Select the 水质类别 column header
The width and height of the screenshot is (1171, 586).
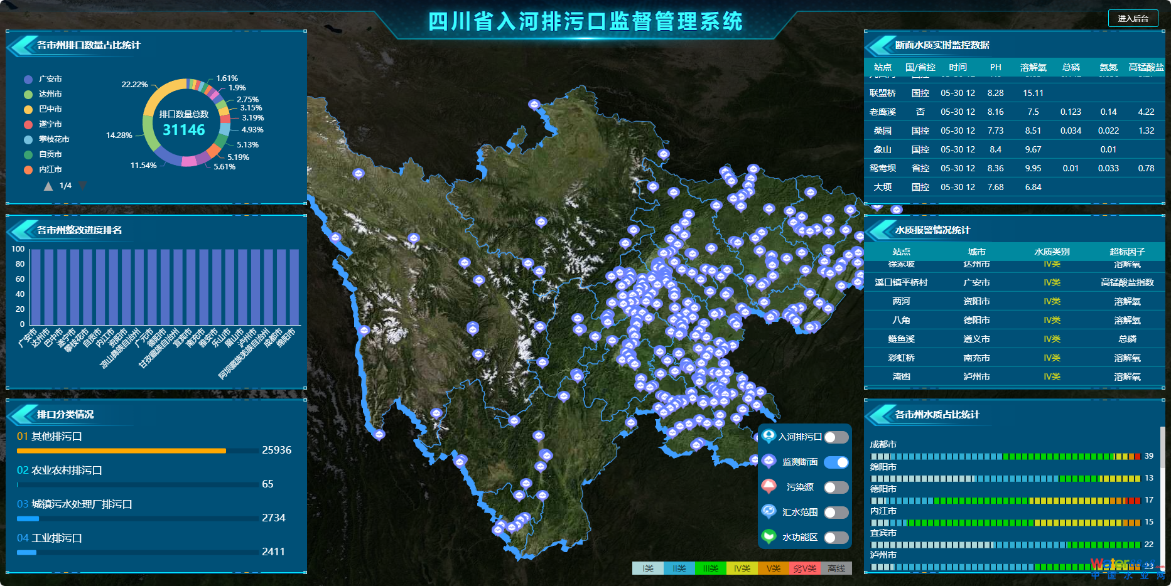(x=1052, y=252)
